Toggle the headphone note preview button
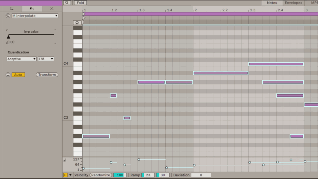Viewport: 318px width, 179px height. [77, 23]
